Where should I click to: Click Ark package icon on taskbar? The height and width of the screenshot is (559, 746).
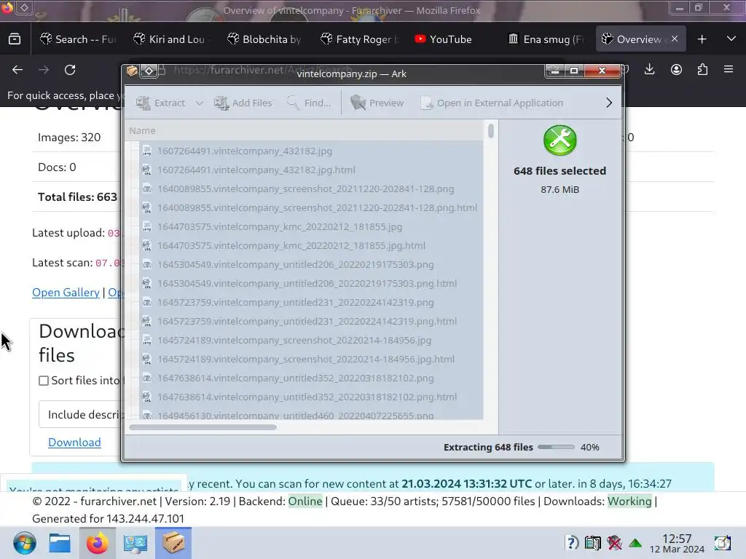(173, 543)
